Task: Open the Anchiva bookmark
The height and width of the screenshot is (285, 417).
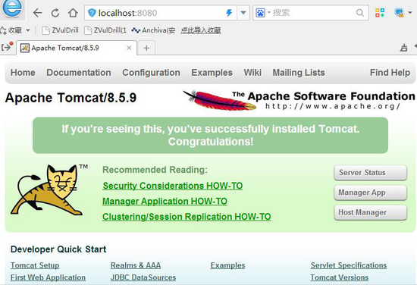Action: click(x=153, y=30)
